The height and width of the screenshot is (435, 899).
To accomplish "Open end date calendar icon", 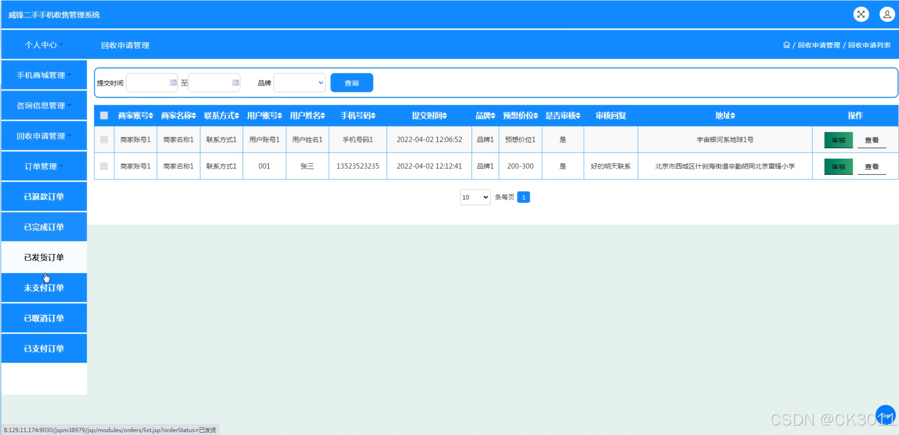I will point(235,82).
